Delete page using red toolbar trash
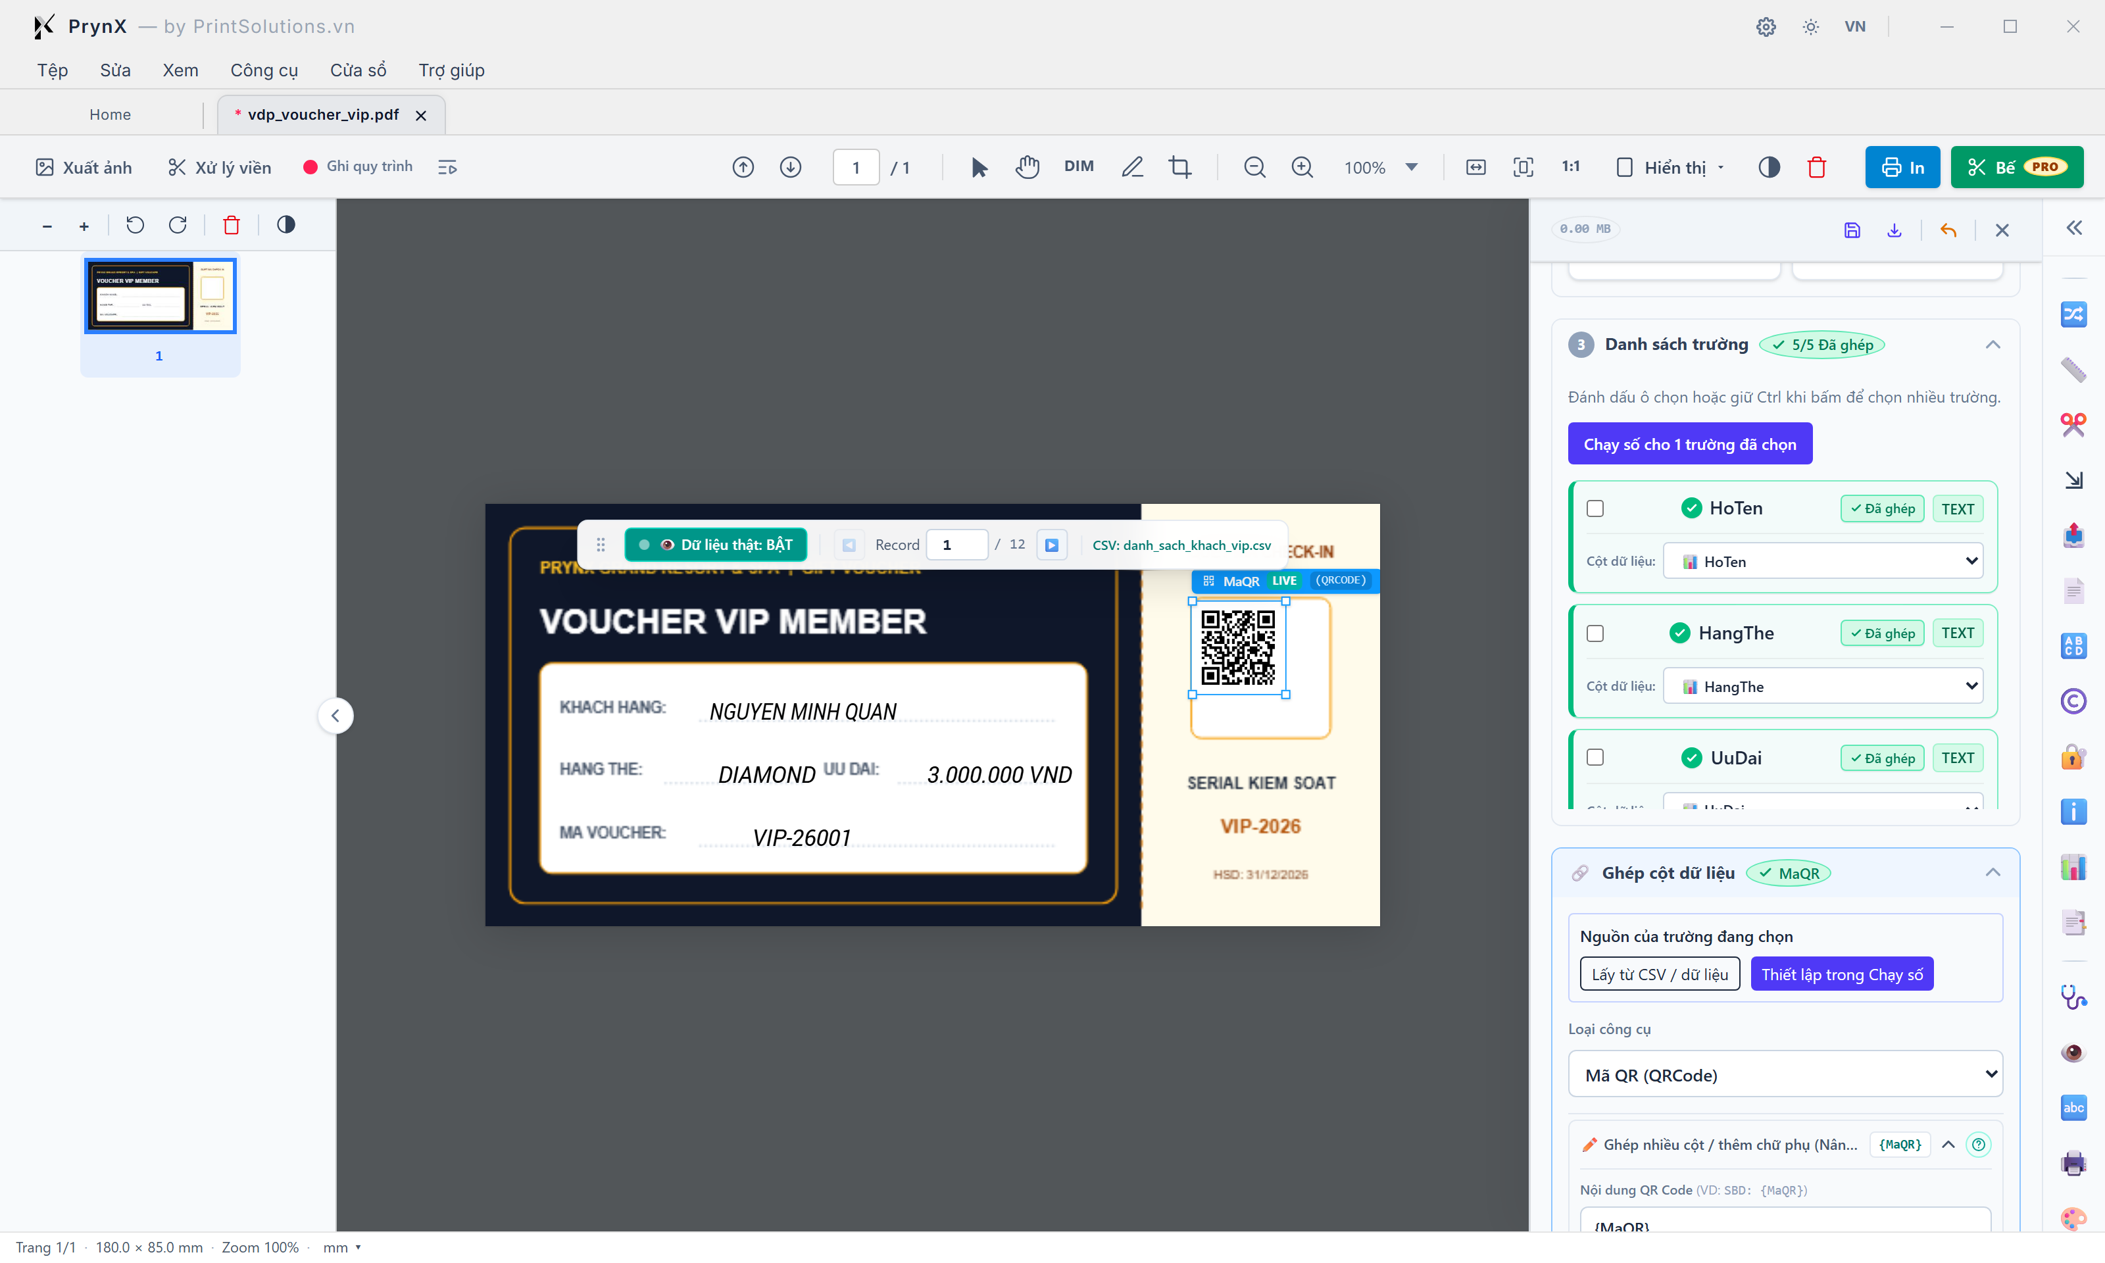The height and width of the screenshot is (1263, 2105). pos(1817,167)
